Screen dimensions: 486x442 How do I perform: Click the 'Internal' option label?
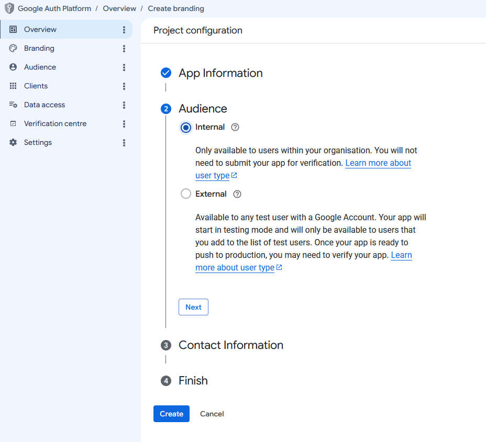tap(210, 127)
